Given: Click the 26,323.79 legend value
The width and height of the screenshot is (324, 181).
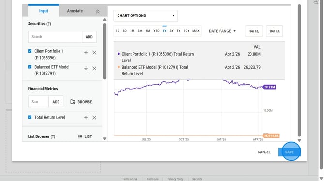Looking at the screenshot, I should [x=252, y=67].
